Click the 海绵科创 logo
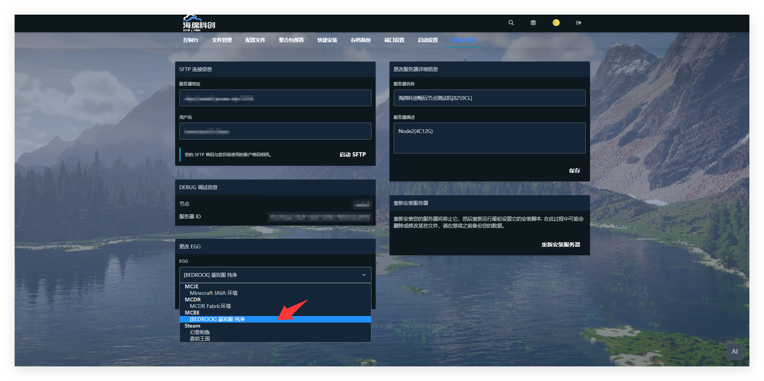Image resolution: width=764 pixels, height=381 pixels. point(199,24)
